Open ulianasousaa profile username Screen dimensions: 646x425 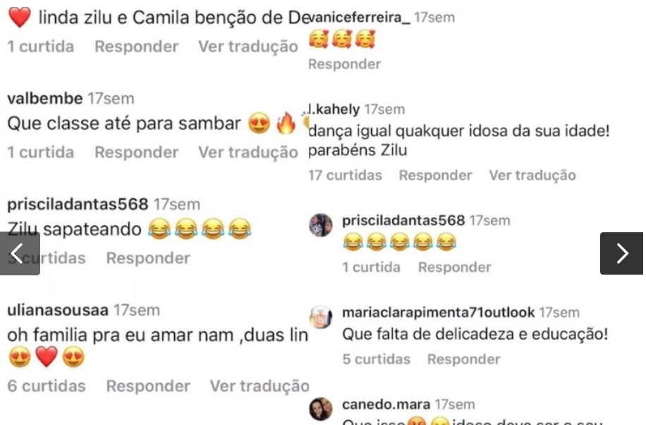tap(58, 310)
